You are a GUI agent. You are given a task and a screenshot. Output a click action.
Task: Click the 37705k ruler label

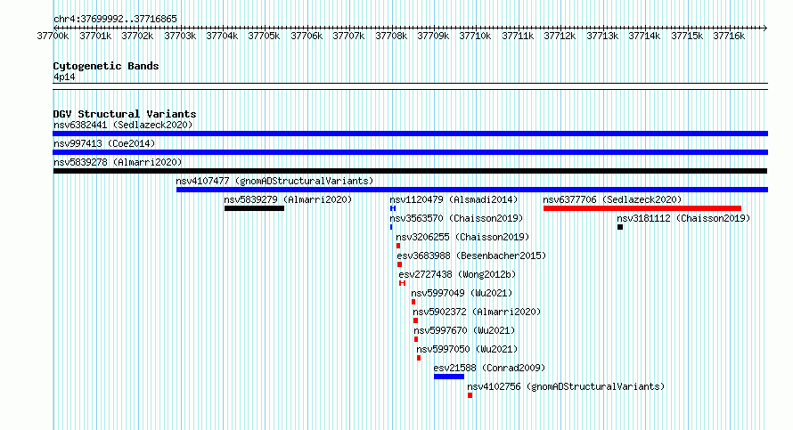pos(264,36)
